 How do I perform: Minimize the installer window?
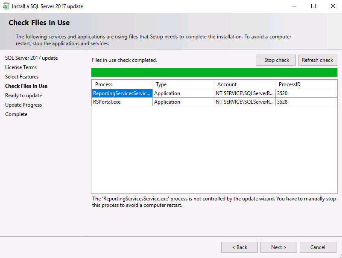tap(294, 6)
